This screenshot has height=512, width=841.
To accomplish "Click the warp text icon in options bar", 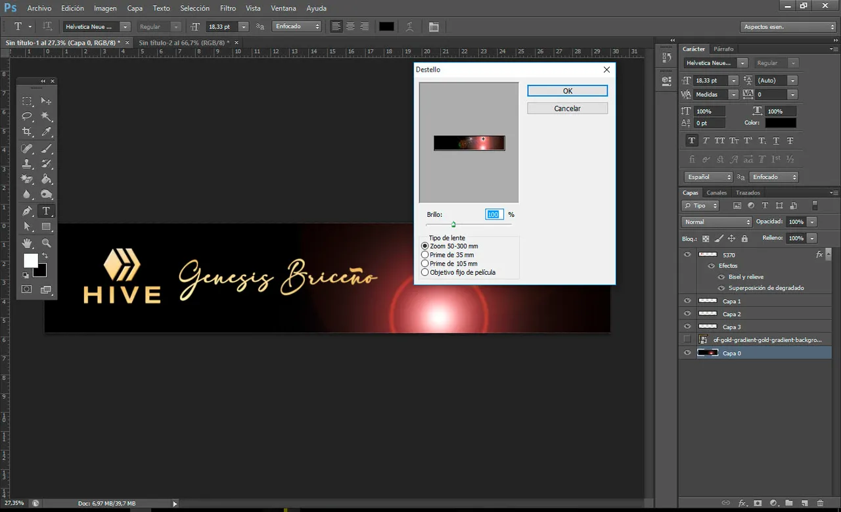I will coord(409,27).
